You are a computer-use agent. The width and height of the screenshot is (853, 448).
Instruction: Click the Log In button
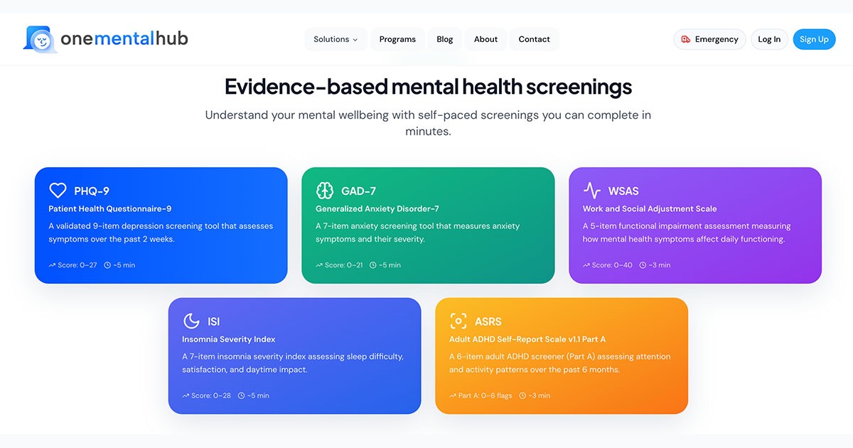click(769, 39)
